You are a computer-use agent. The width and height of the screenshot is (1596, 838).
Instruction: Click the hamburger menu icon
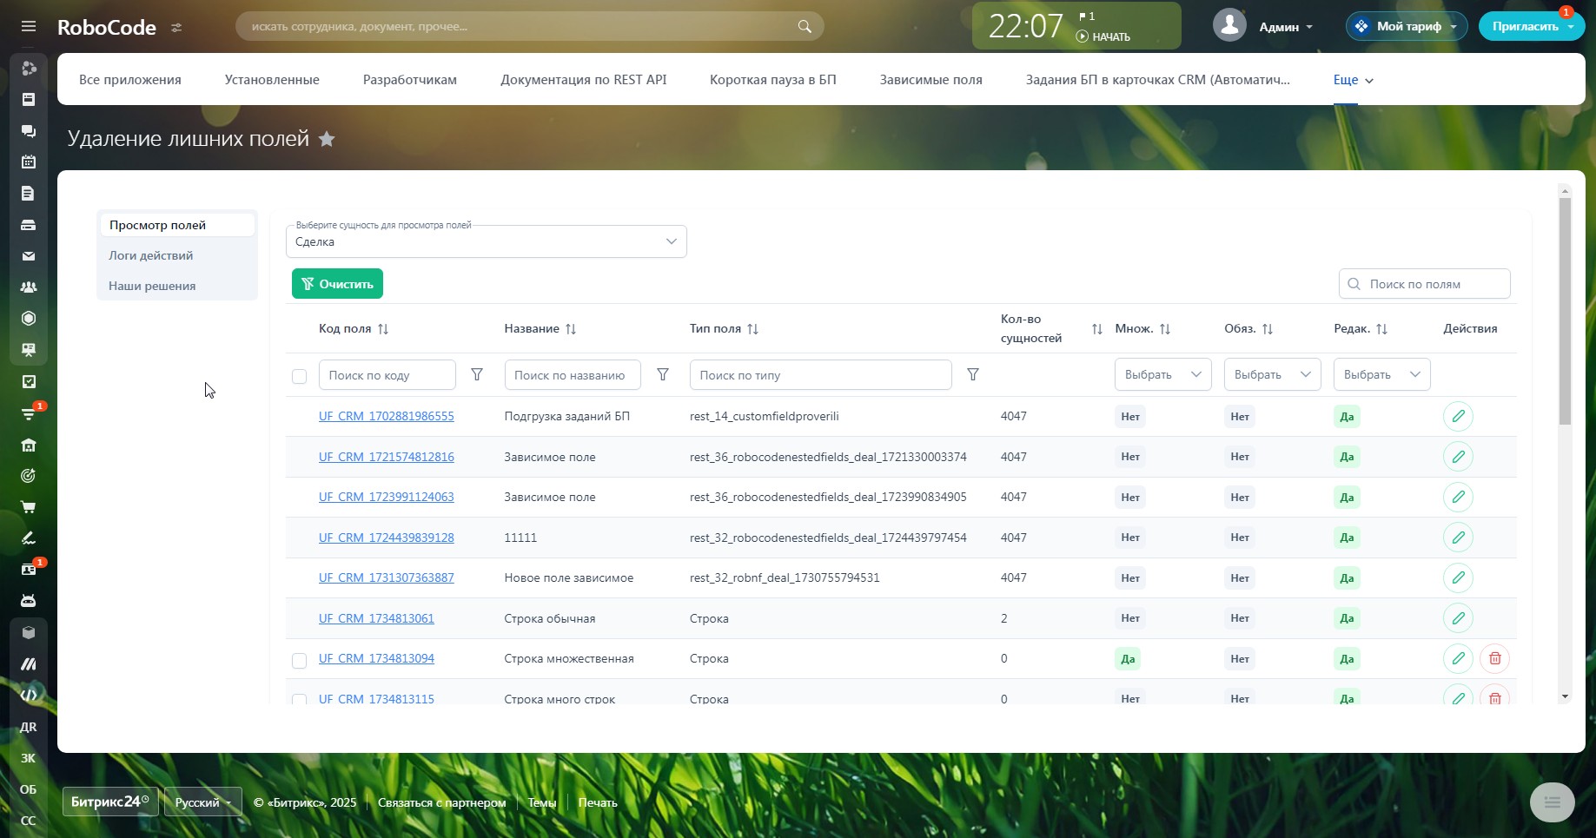point(29,26)
